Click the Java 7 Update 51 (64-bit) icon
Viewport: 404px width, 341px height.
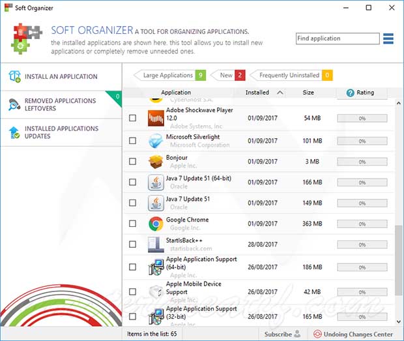156,182
